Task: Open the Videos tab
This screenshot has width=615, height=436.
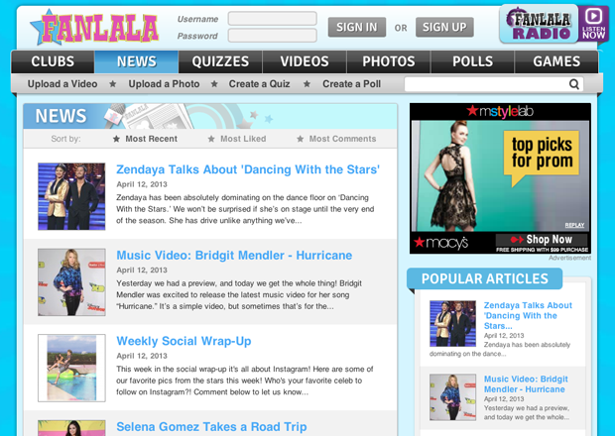Action: point(305,61)
